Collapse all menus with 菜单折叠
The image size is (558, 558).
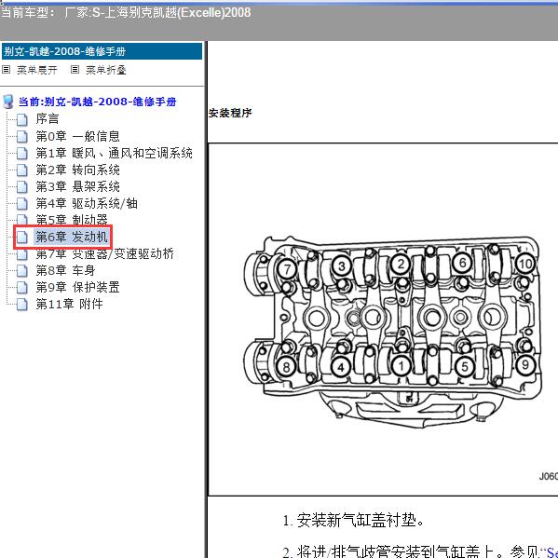click(x=106, y=70)
